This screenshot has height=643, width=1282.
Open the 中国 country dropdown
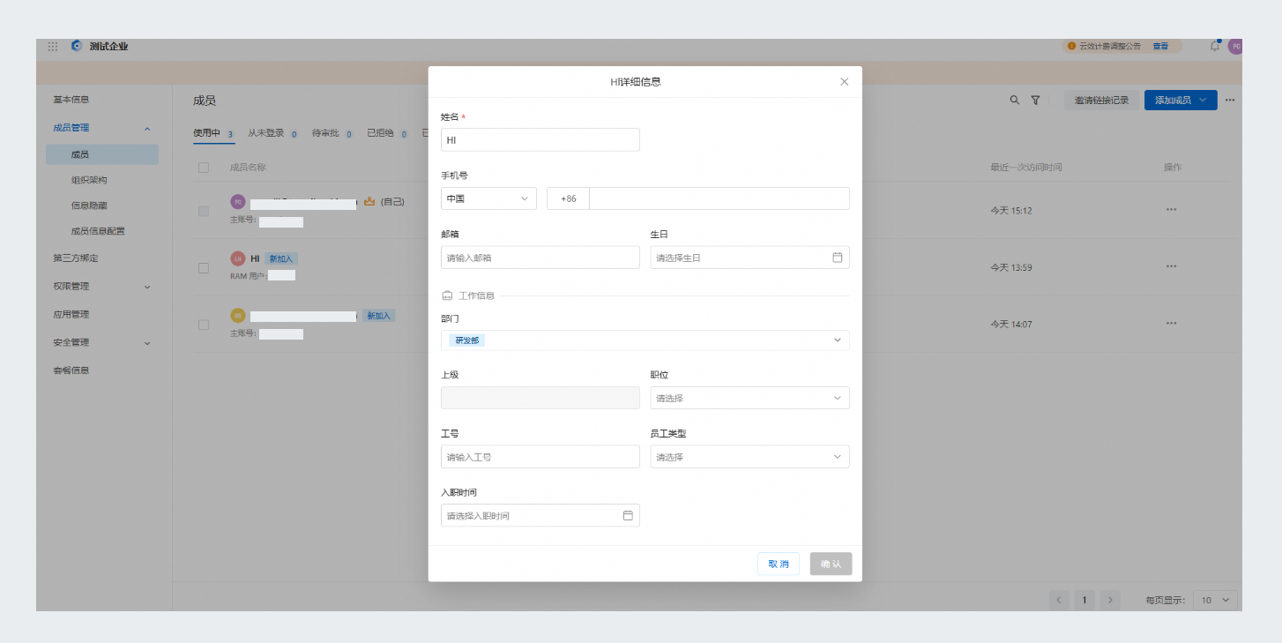488,198
